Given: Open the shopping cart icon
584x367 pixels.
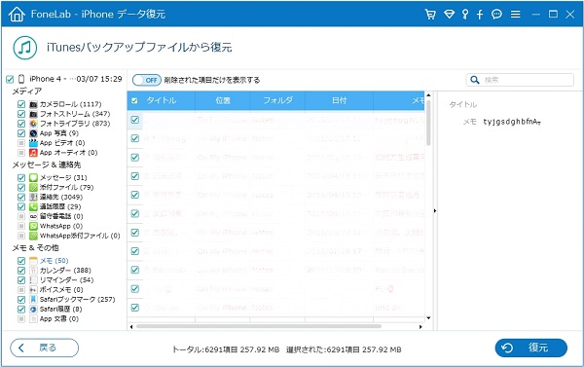Looking at the screenshot, I should [430, 15].
